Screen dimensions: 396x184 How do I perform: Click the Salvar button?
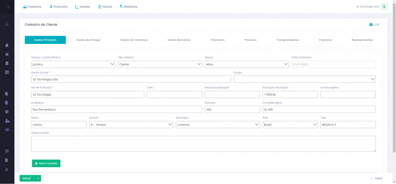click(x=27, y=178)
